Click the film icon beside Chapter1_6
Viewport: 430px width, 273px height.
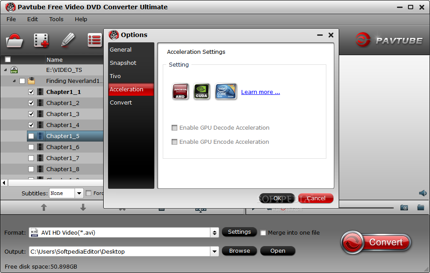[x=40, y=147]
